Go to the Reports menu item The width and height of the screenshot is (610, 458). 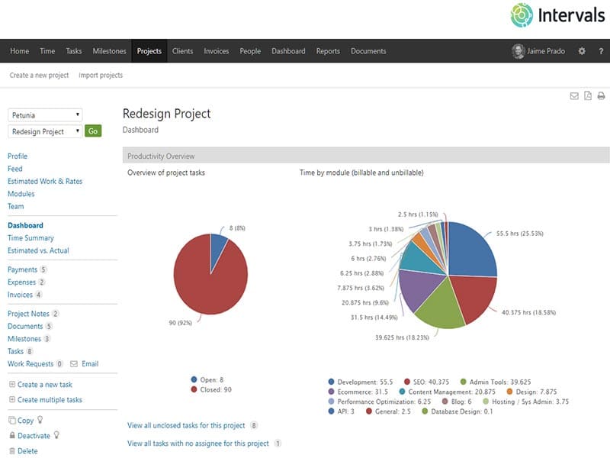(x=328, y=51)
